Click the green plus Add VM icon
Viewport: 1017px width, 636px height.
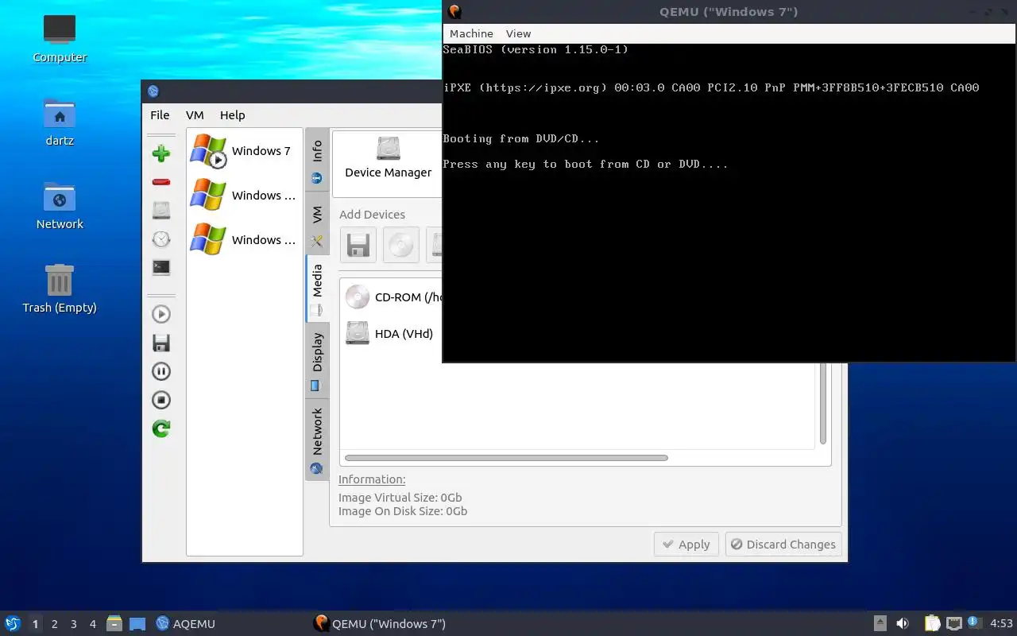click(161, 153)
